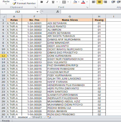Viewport: 121px width, 122px height.
Task: Open the Underline style dropdown arrow
Action: click(57, 2)
